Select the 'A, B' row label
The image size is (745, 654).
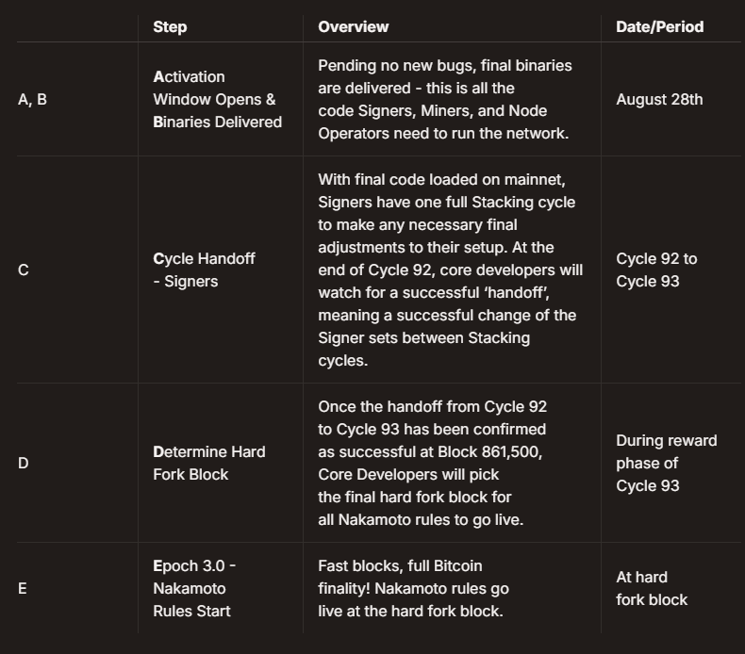32,99
